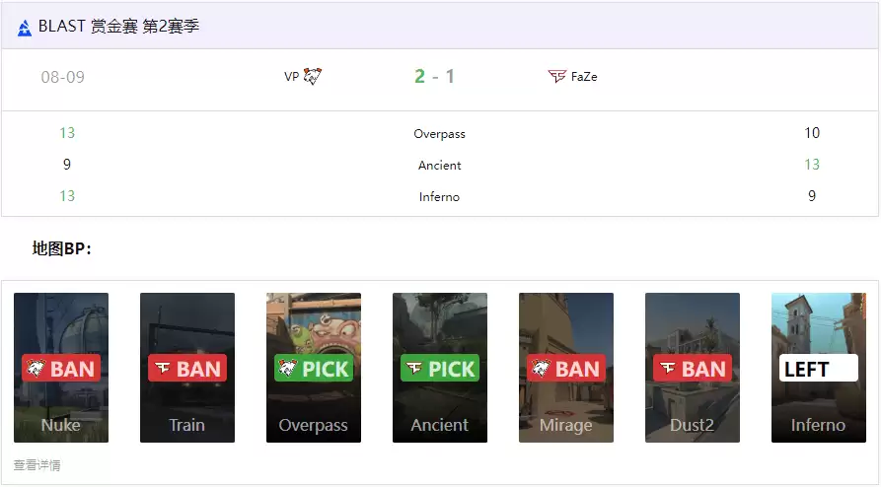Image resolution: width=881 pixels, height=487 pixels.
Task: Click the FaZe BAN badge on Dust2
Action: click(693, 369)
